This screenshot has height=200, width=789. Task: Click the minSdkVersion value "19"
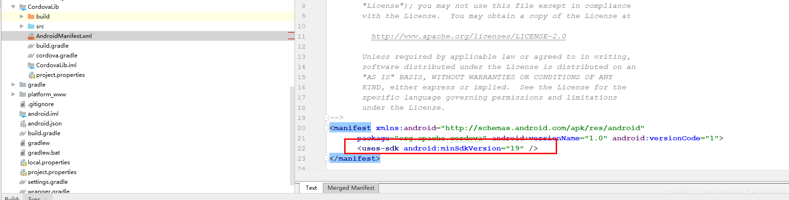pyautogui.click(x=515, y=148)
